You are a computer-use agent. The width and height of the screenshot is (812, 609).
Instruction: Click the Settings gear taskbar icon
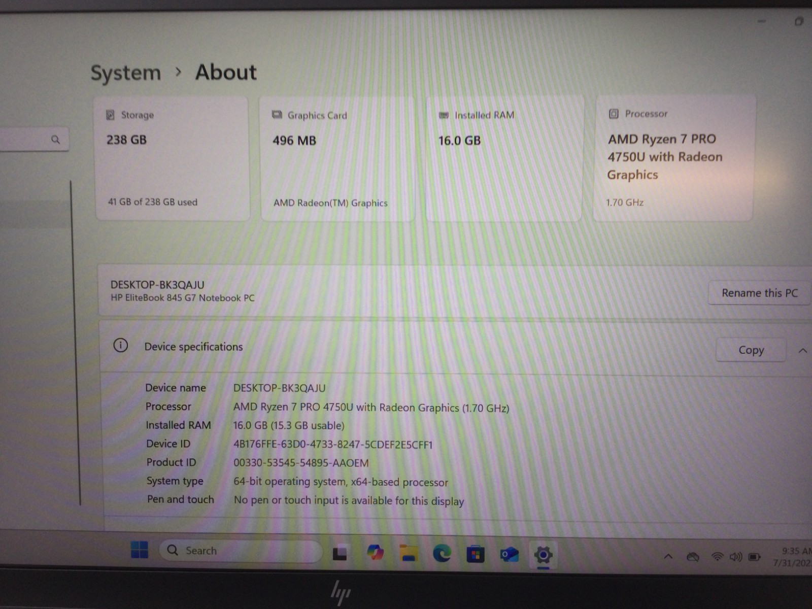coord(543,555)
